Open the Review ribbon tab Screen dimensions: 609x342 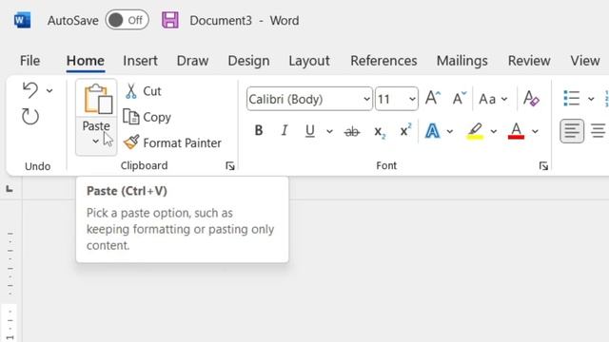[x=529, y=61]
